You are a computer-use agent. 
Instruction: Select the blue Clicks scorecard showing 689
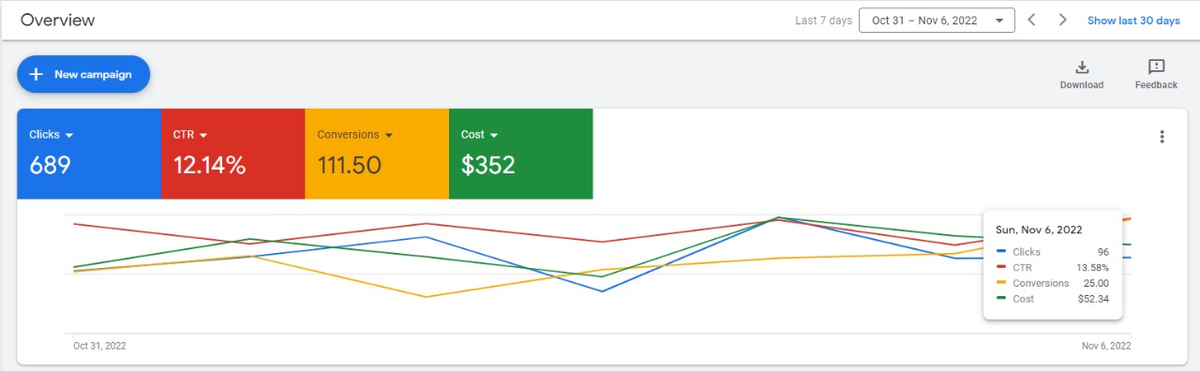tap(89, 154)
